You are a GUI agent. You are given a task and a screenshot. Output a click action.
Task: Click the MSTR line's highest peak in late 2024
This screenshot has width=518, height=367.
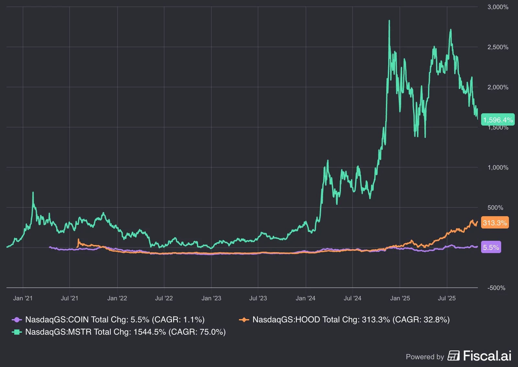coord(389,21)
